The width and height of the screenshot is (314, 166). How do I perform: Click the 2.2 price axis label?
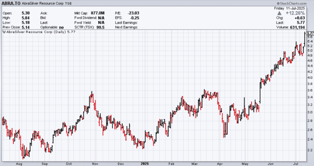point(310,150)
